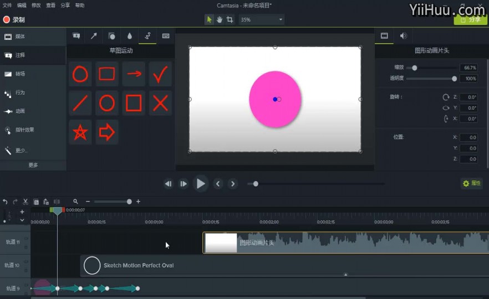Open the 文件 menu
The image size is (489, 299).
7,6
